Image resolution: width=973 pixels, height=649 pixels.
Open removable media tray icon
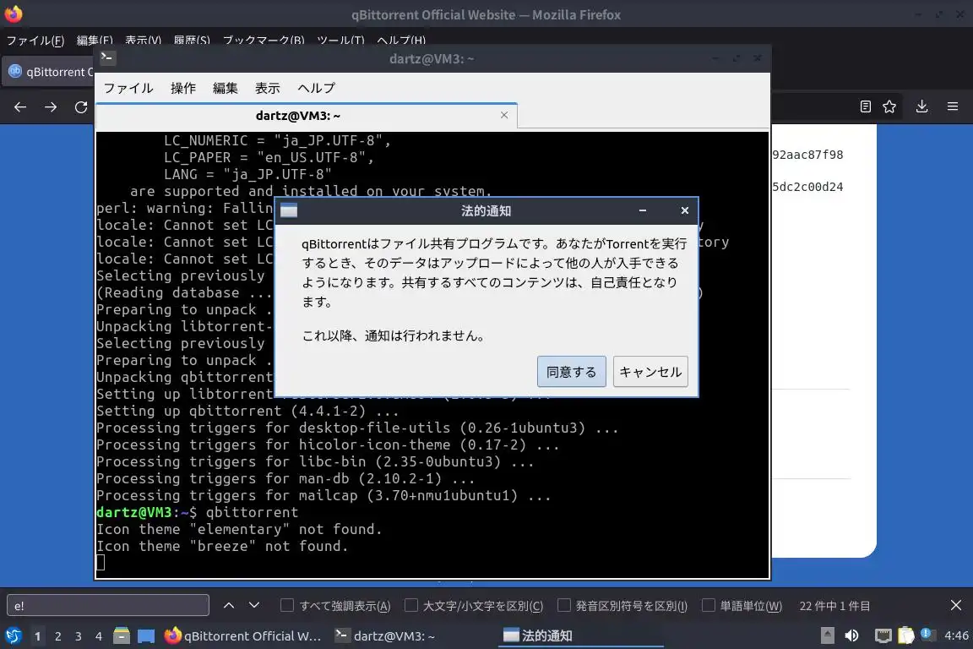[827, 635]
